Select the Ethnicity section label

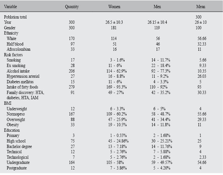click(11, 33)
